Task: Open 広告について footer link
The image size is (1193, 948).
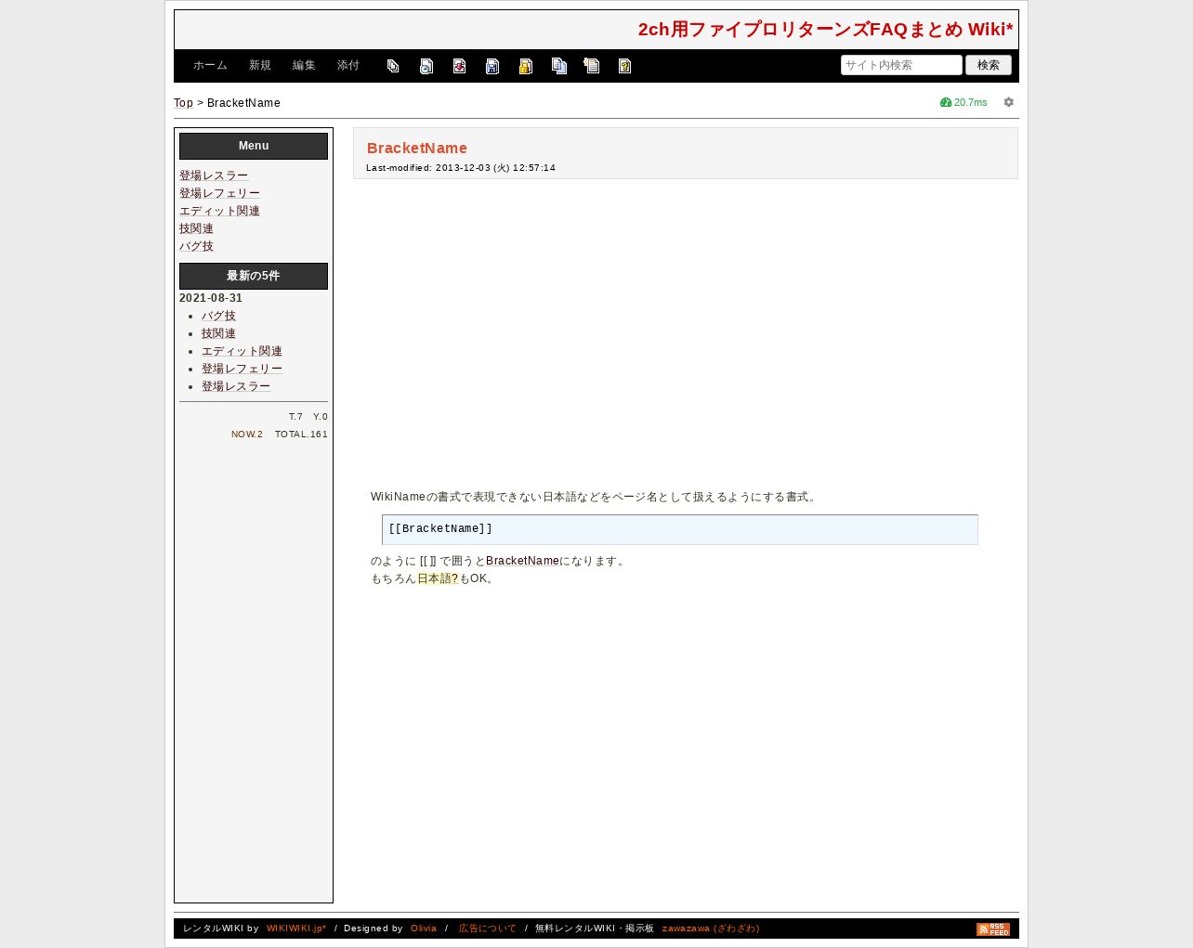Action: coord(487,929)
